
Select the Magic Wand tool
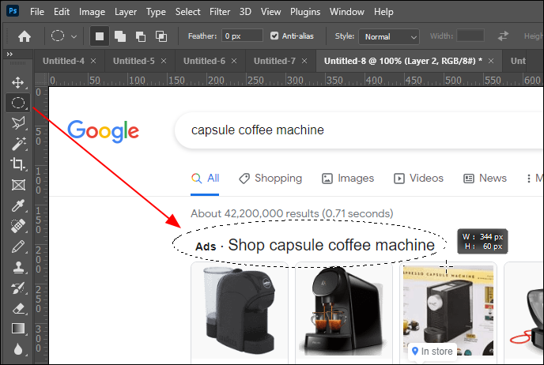point(18,144)
